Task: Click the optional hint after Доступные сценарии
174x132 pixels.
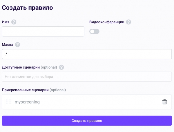Action: (48, 67)
